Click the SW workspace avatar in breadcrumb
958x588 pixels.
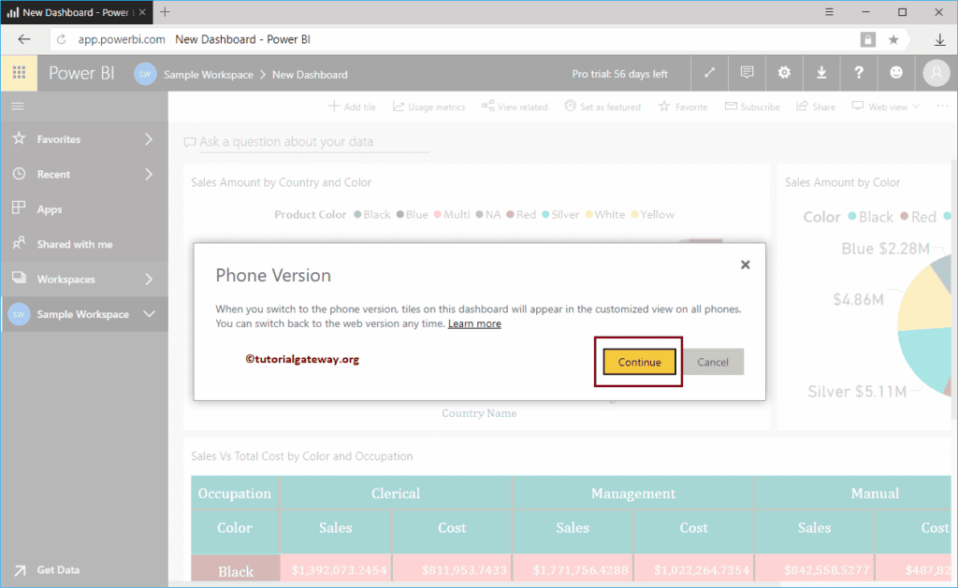click(145, 75)
